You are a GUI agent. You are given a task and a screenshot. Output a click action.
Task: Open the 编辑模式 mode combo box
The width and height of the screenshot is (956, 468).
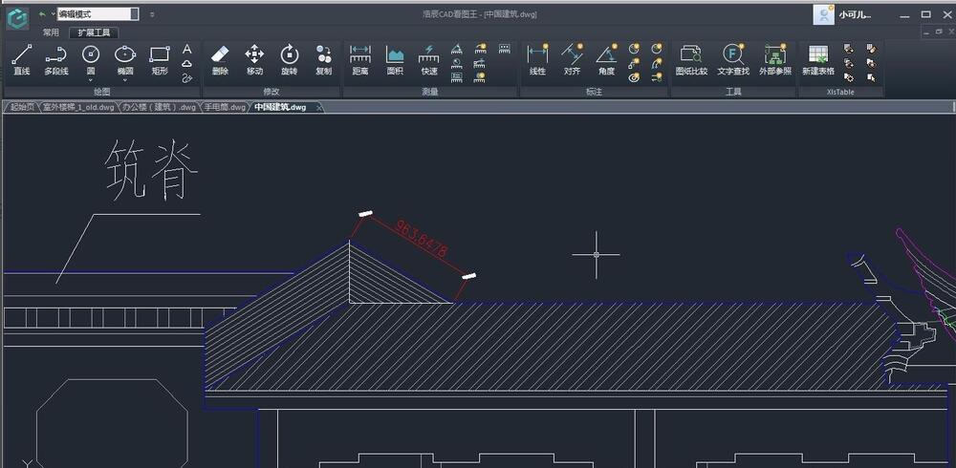pos(134,14)
